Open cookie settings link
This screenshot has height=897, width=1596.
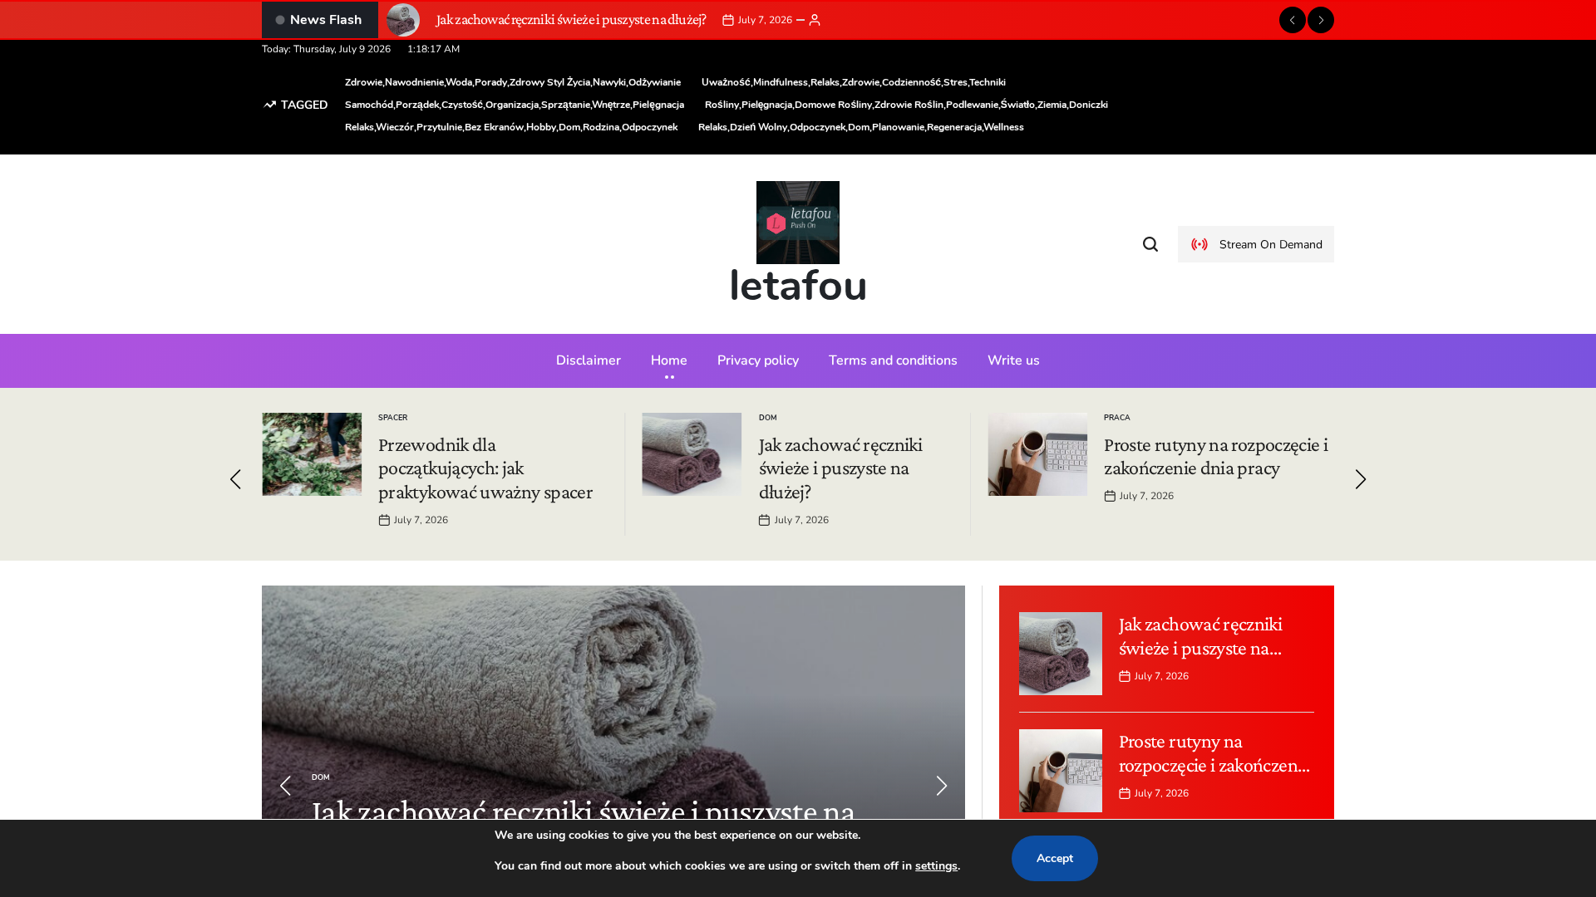point(936,866)
